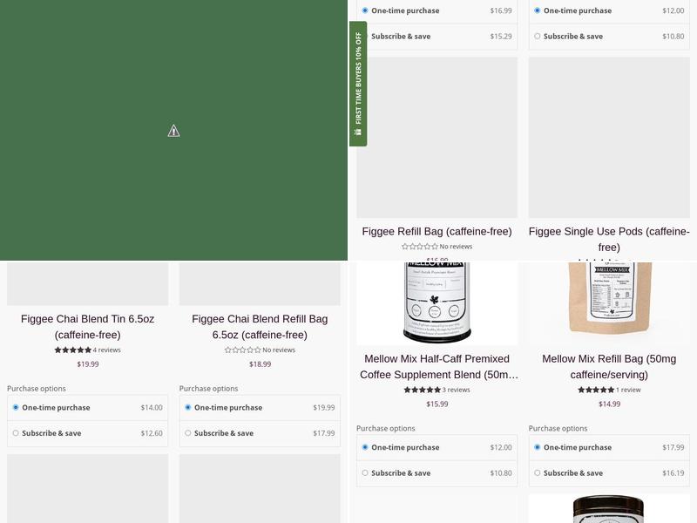Click the gift icon on the green side tab
Screen dimensions: 697x523
(358, 132)
